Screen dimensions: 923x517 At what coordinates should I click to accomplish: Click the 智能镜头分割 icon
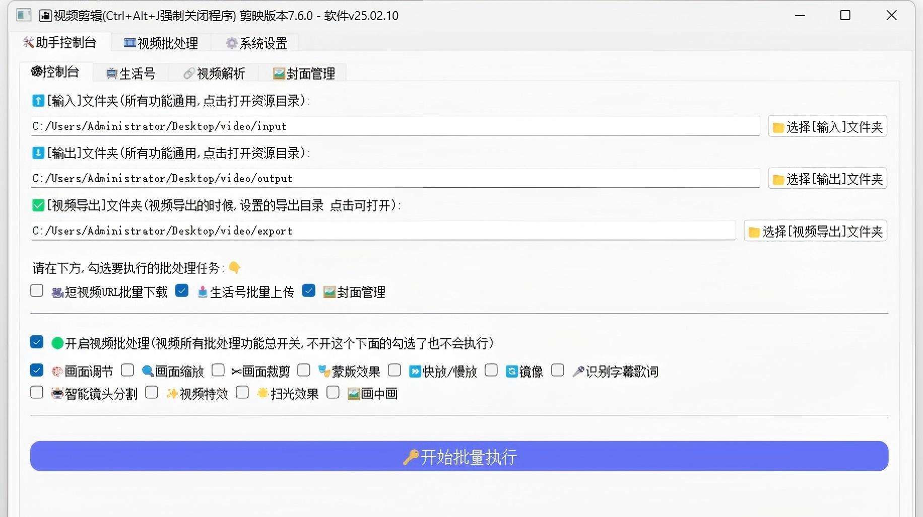pyautogui.click(x=57, y=394)
